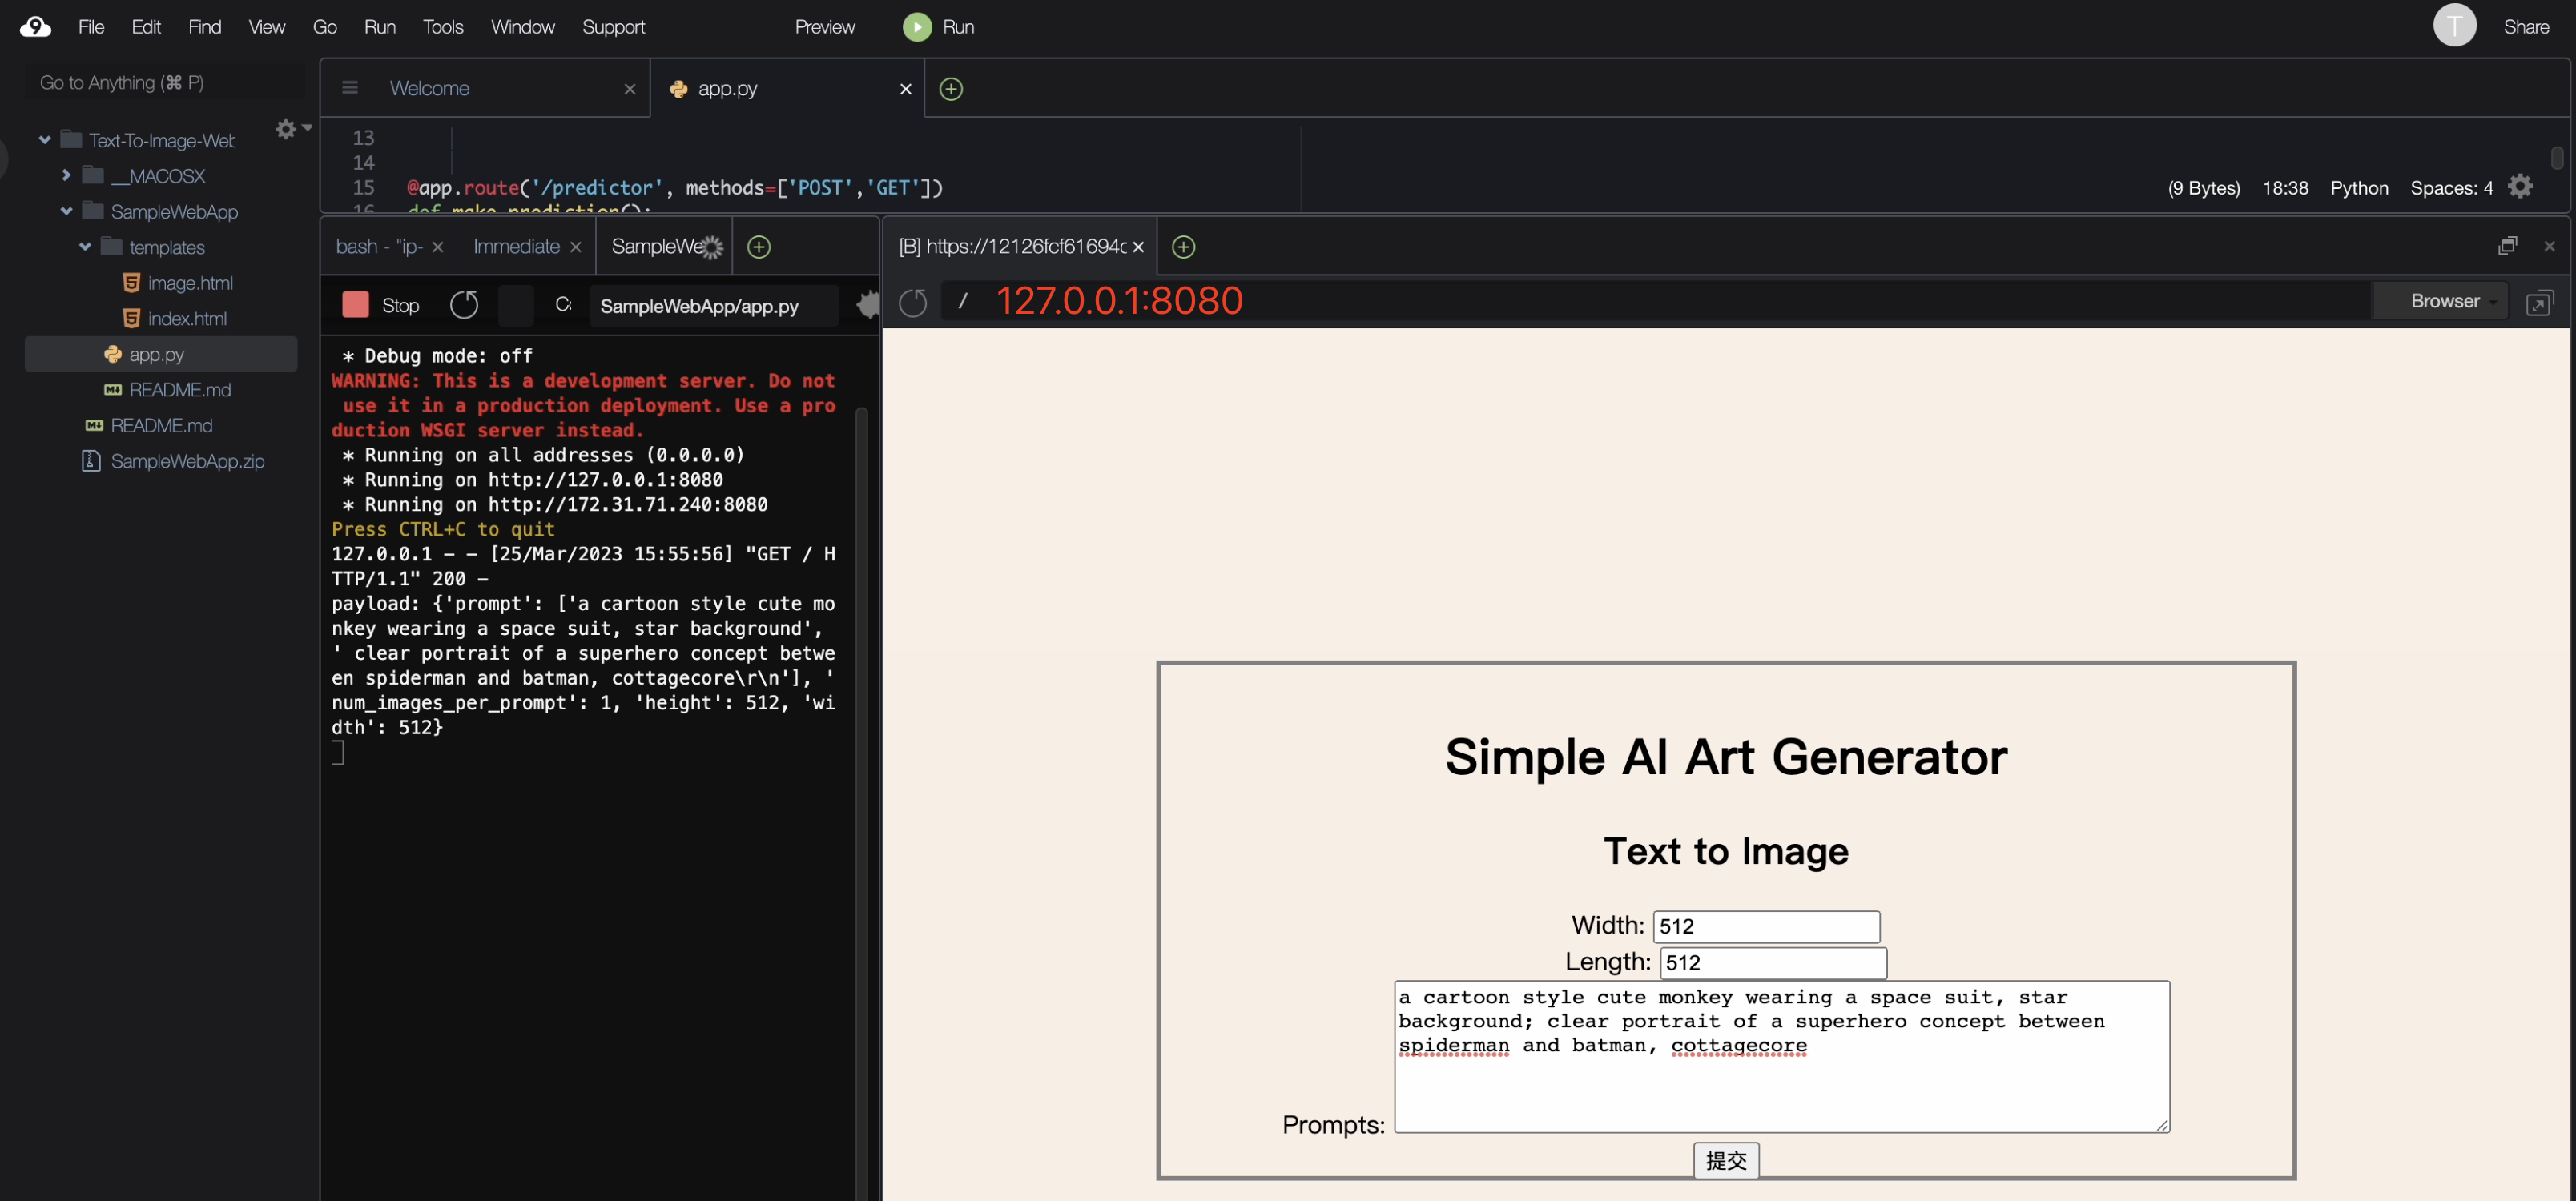Open the Run menu in menu bar

pos(380,27)
